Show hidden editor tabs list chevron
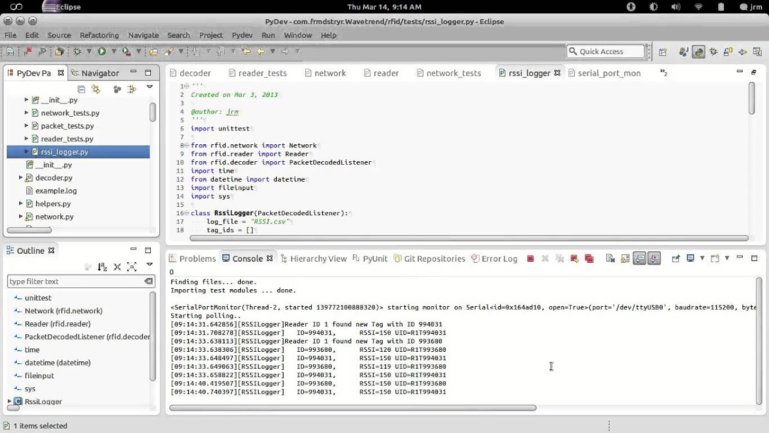This screenshot has height=433, width=769. [x=664, y=73]
